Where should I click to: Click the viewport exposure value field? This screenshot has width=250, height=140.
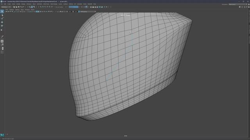click(x=70, y=12)
